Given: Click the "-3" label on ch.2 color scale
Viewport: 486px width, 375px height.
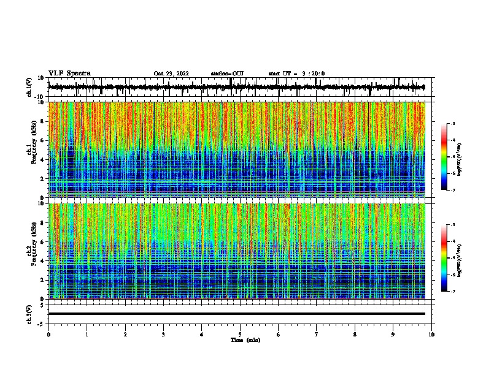Looking at the screenshot, I should [453, 225].
